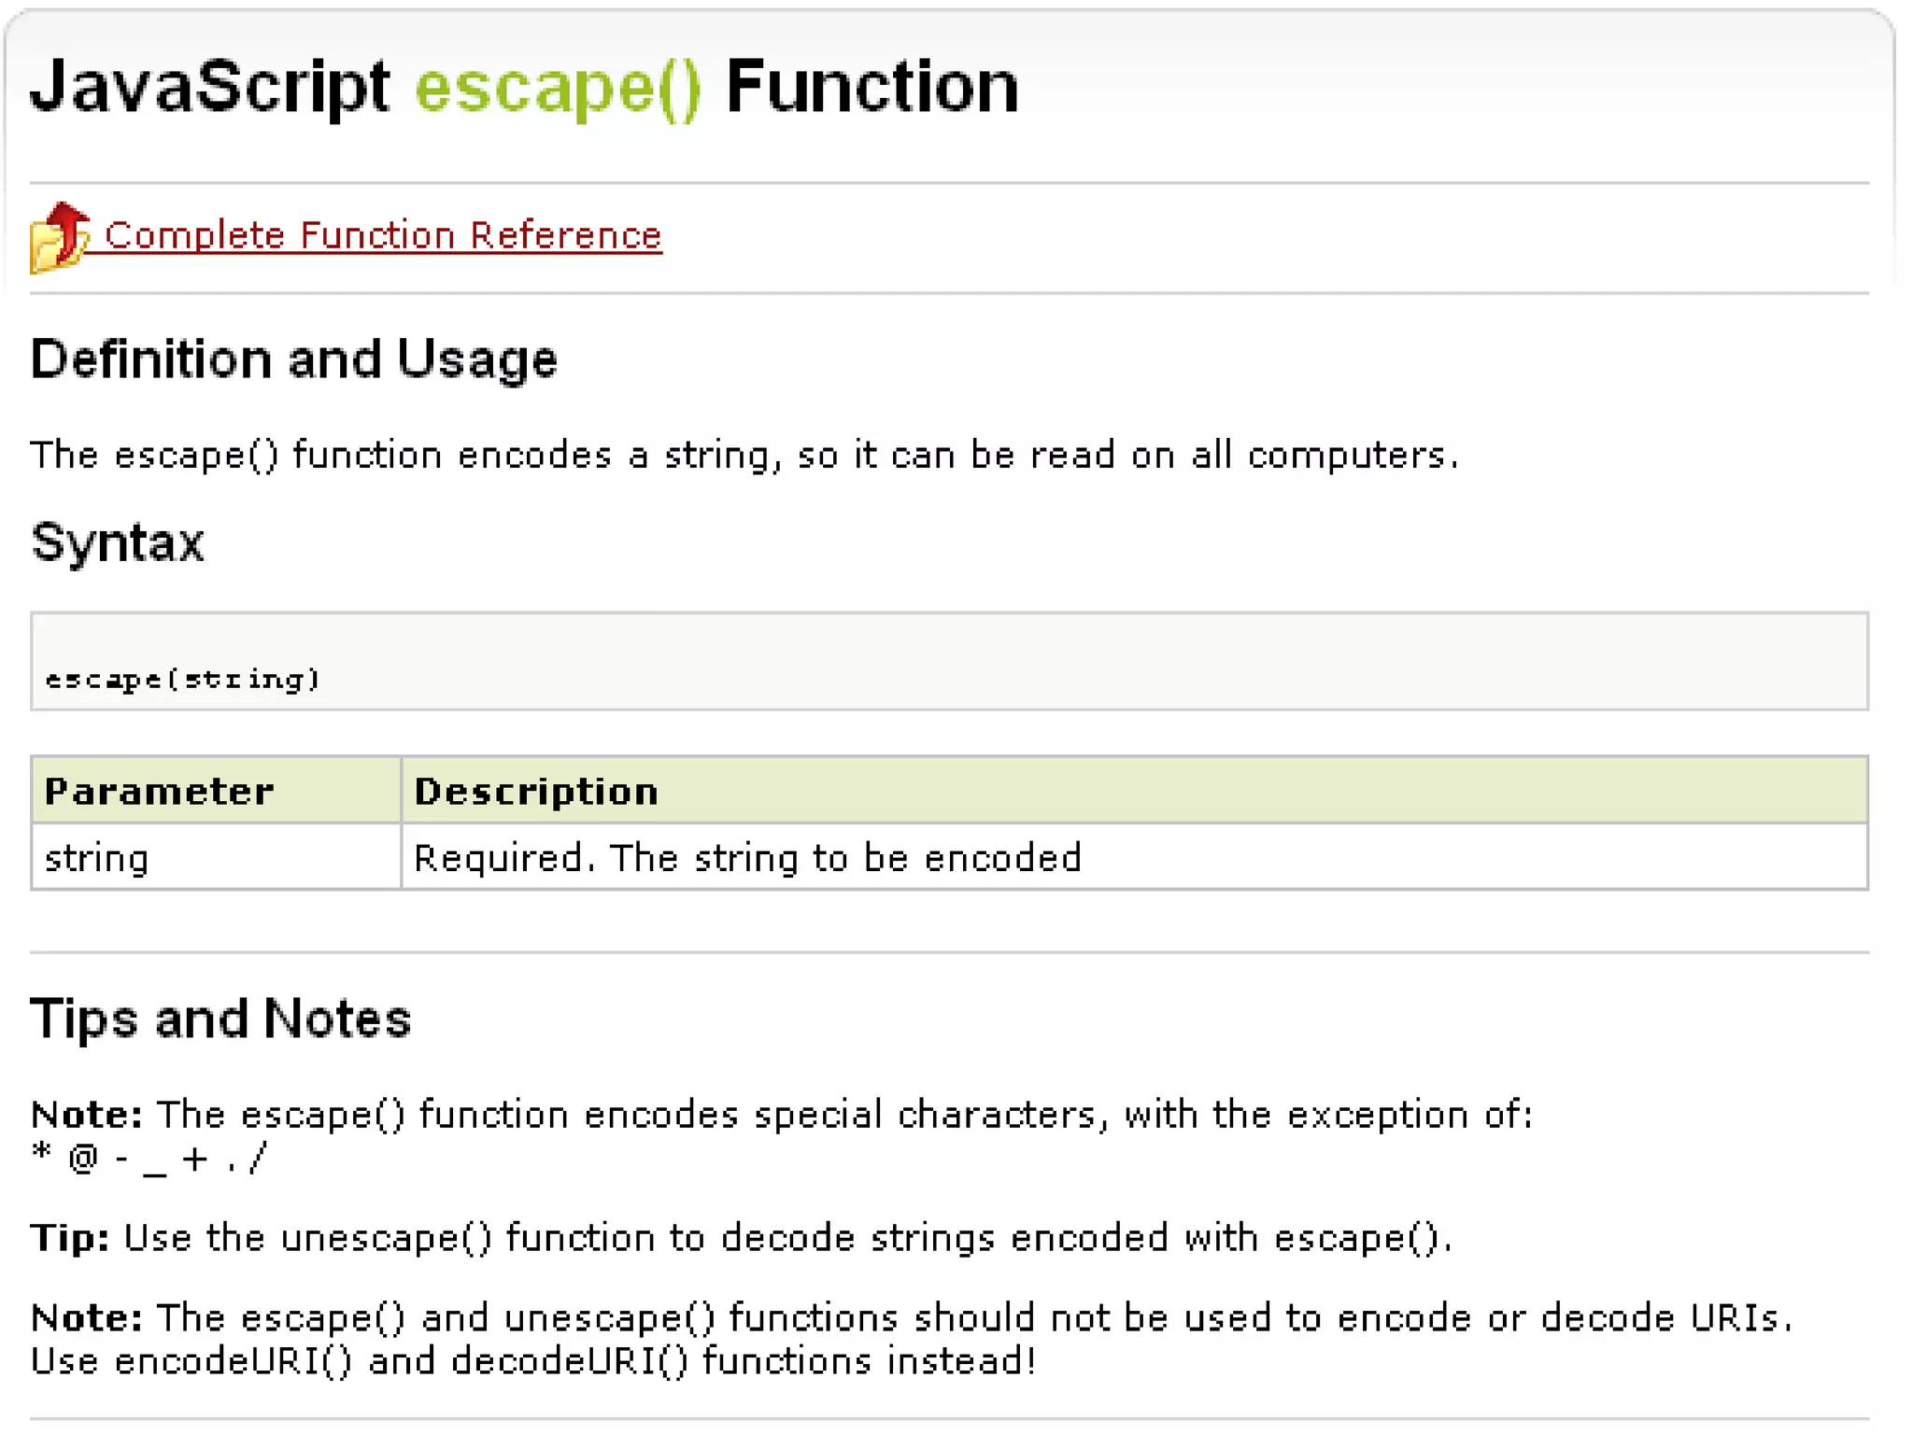Click the folder with red arrow icon
Image resolution: width=1913 pixels, height=1434 pixels.
[58, 237]
